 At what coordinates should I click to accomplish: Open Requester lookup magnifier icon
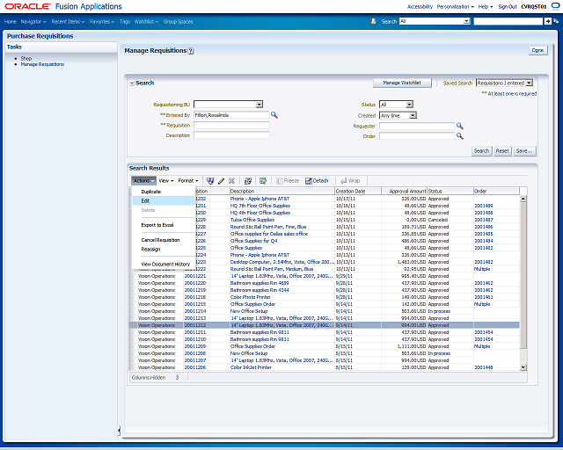pos(459,126)
